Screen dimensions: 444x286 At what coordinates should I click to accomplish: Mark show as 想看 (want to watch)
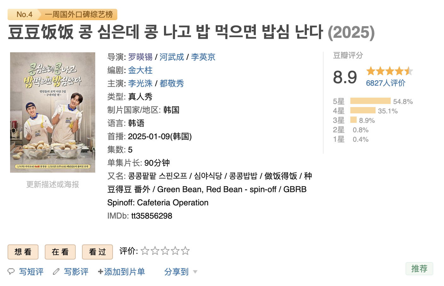23,252
